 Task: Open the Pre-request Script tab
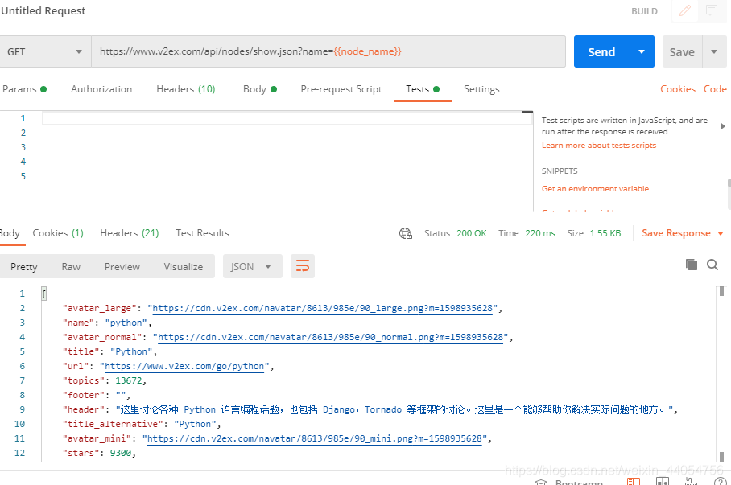[341, 89]
